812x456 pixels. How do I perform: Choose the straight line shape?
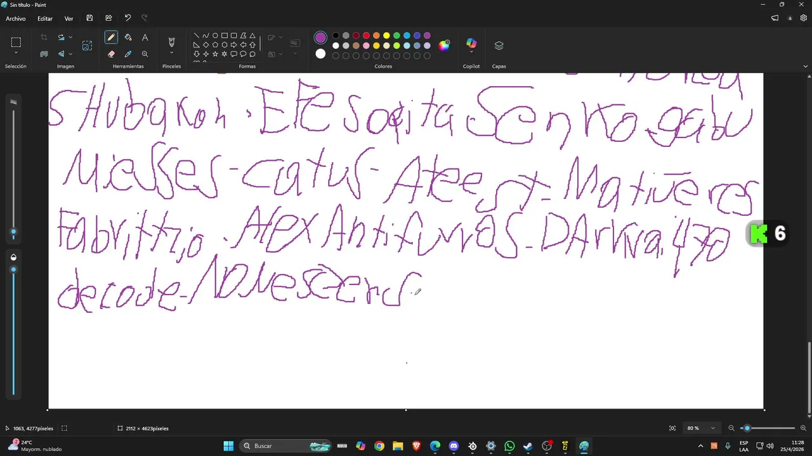[x=196, y=35]
